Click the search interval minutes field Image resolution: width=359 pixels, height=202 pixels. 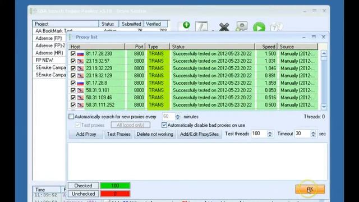coord(169,116)
